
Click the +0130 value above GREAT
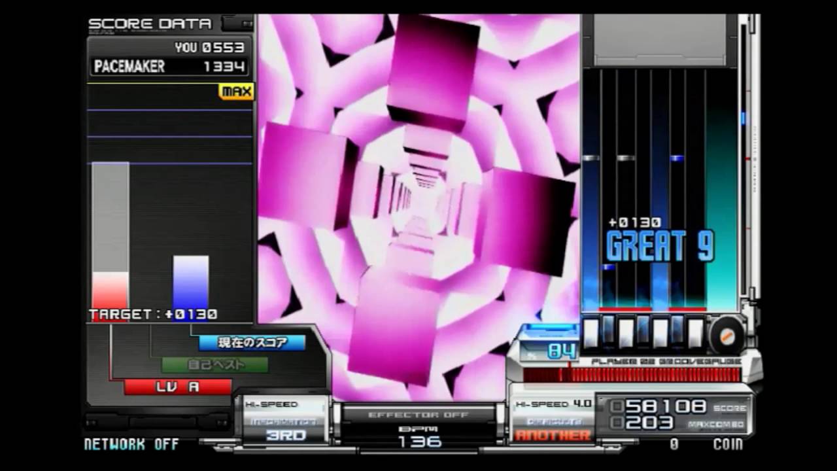(634, 222)
